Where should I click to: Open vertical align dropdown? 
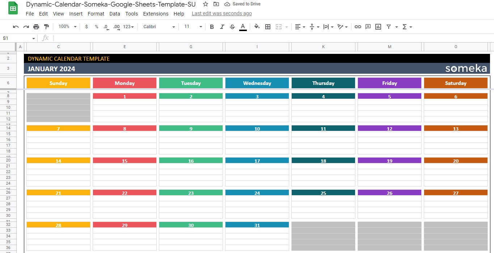coord(314,27)
